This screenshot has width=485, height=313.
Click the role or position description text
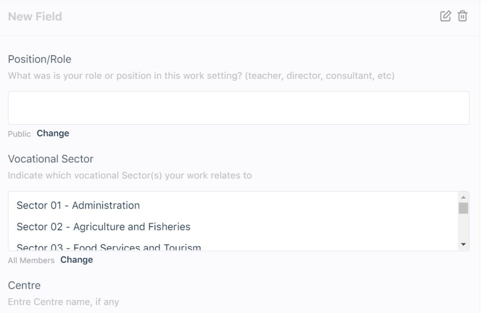[201, 75]
